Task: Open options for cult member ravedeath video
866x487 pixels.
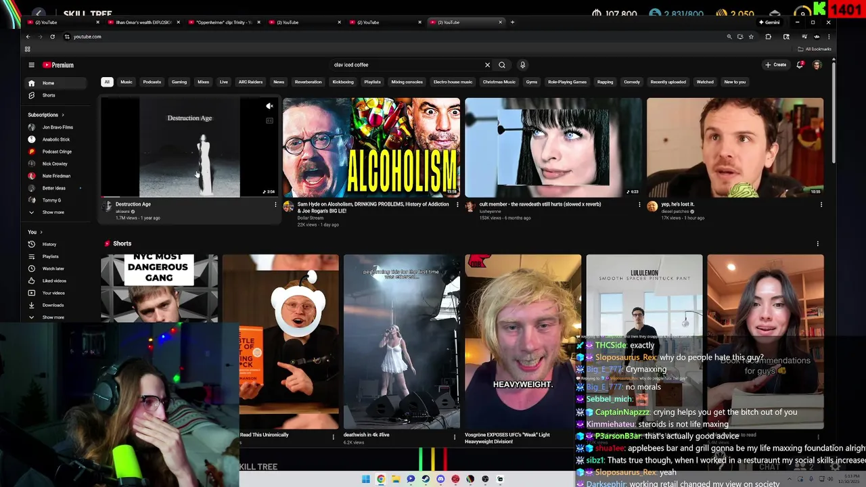Action: [639, 204]
